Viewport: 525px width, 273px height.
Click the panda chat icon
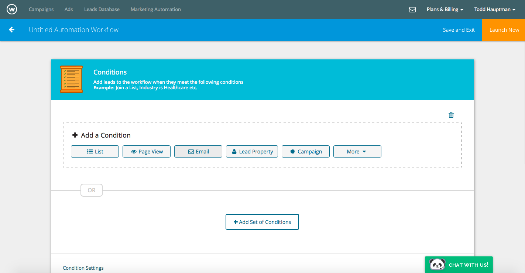[437, 265]
